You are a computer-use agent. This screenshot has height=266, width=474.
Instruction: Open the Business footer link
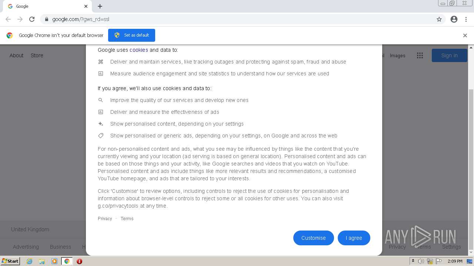(60, 247)
